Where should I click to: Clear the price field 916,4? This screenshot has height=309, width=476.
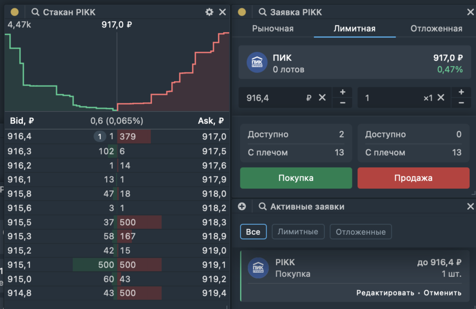pos(322,98)
